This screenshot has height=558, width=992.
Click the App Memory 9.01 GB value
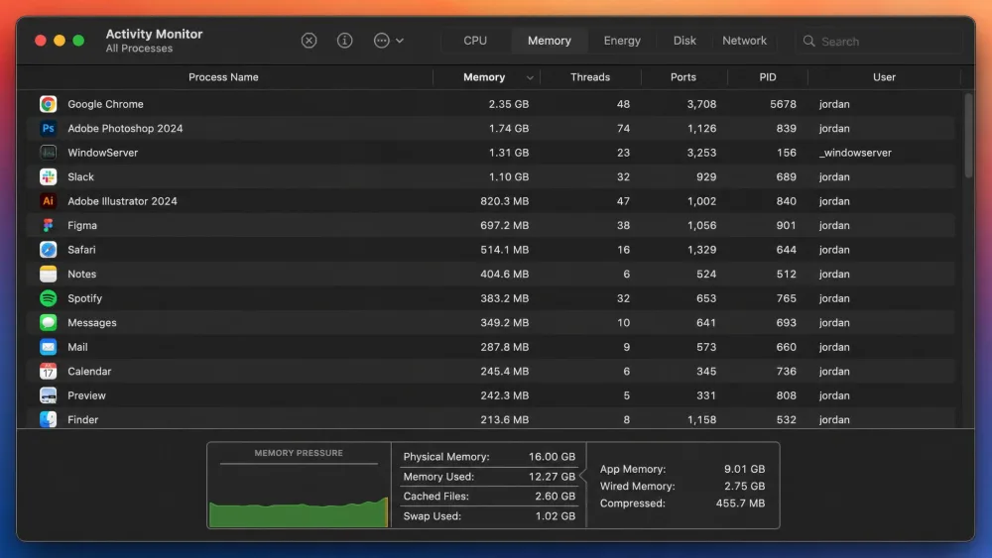744,469
